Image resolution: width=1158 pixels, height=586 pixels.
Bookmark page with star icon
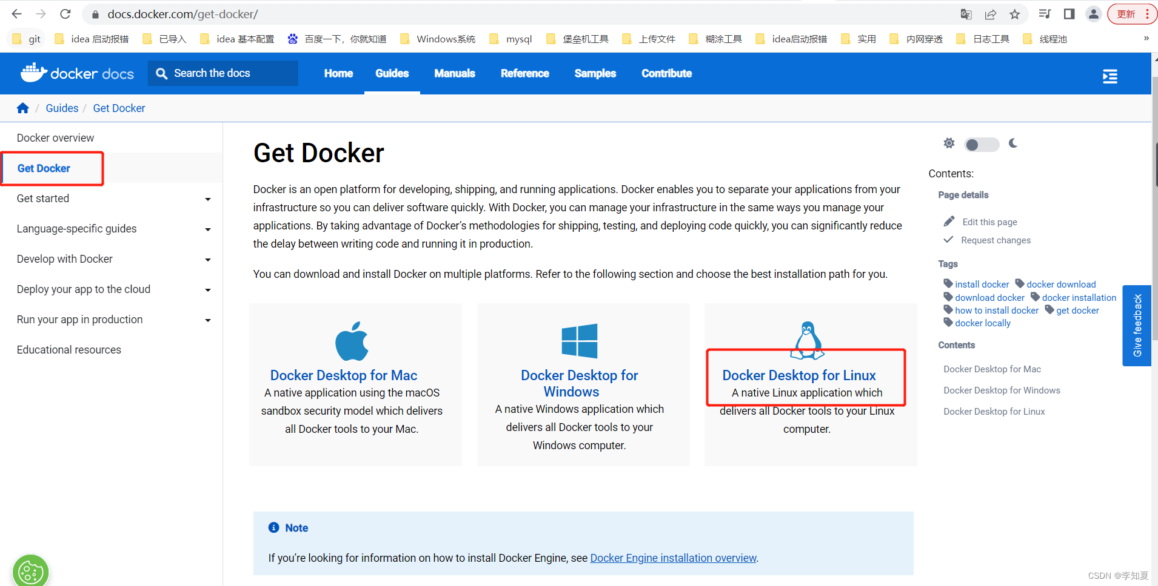click(x=1015, y=15)
